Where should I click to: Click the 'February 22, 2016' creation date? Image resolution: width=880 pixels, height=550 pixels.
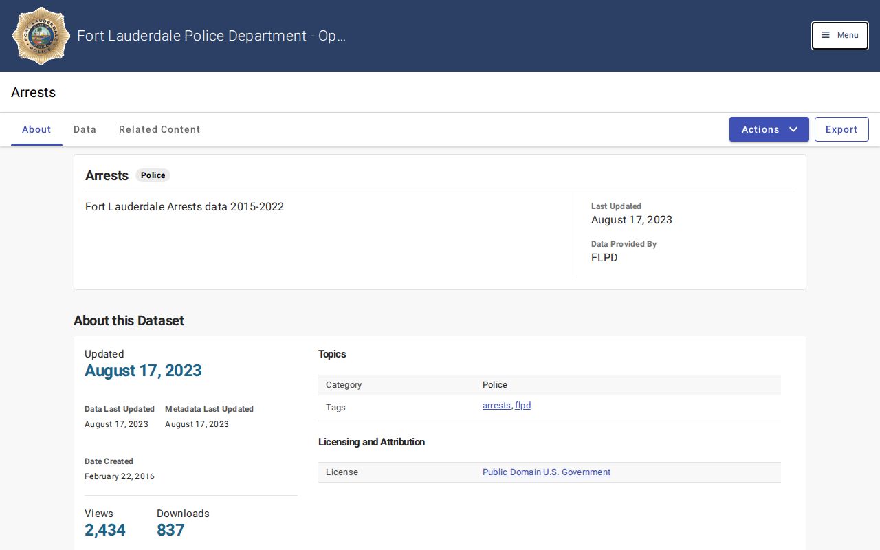(120, 476)
